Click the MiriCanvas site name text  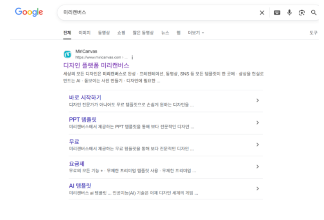tap(86, 51)
